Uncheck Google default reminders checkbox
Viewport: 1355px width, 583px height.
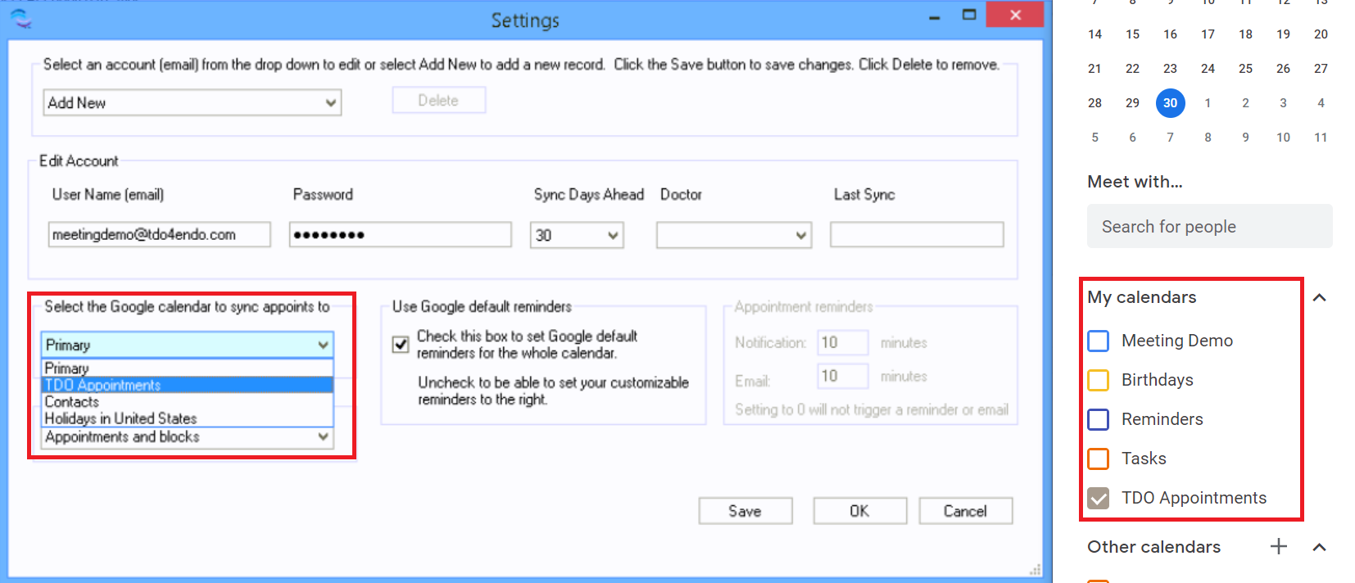click(x=401, y=345)
